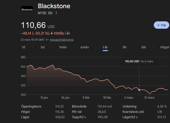Screen dimensions: 170x123
Task: Switch to the 6mån range tab
Action: coord(85,47)
